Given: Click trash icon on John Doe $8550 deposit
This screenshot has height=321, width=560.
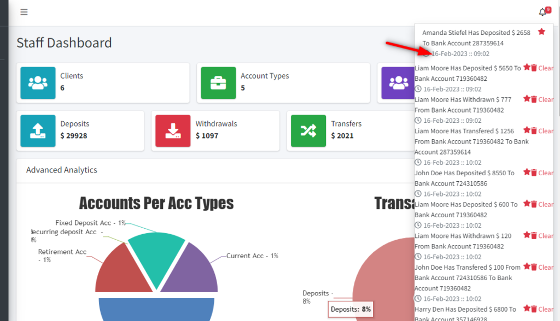Looking at the screenshot, I should click(x=534, y=173).
